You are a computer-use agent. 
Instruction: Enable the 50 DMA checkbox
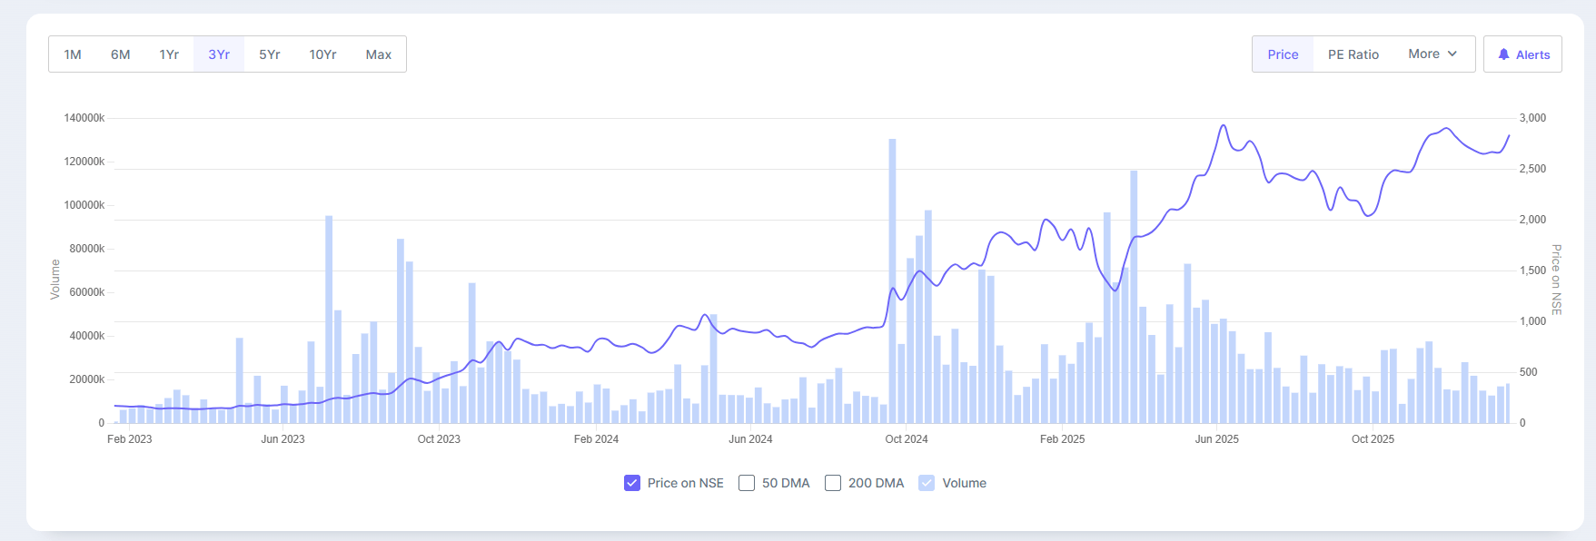(x=747, y=483)
